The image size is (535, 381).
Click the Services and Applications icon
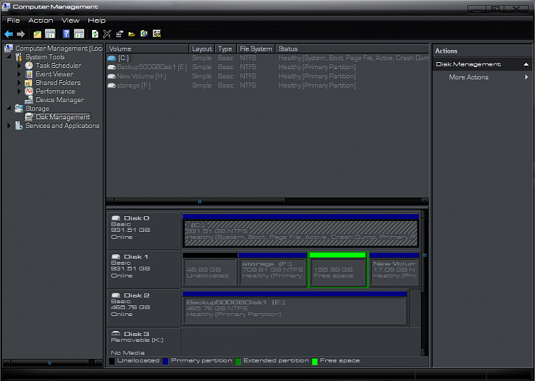pyautogui.click(x=19, y=126)
